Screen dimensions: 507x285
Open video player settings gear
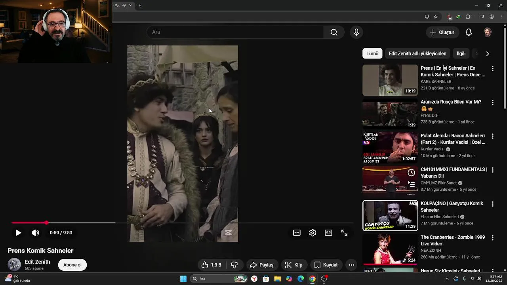[x=313, y=233]
